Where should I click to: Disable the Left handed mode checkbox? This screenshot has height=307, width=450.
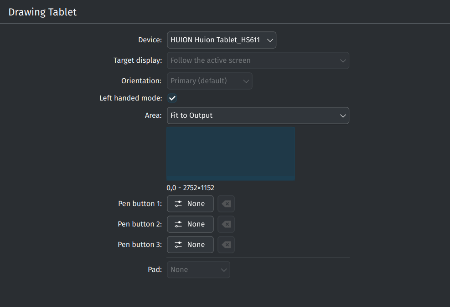[172, 98]
